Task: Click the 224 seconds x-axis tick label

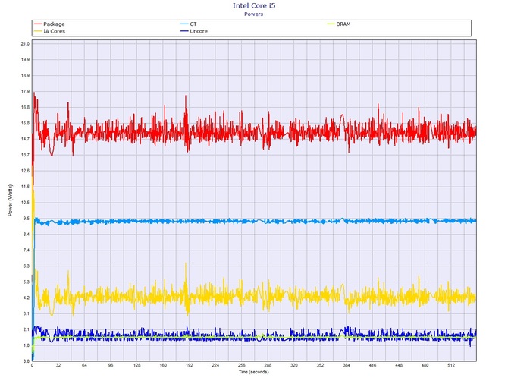Action: pyautogui.click(x=215, y=365)
